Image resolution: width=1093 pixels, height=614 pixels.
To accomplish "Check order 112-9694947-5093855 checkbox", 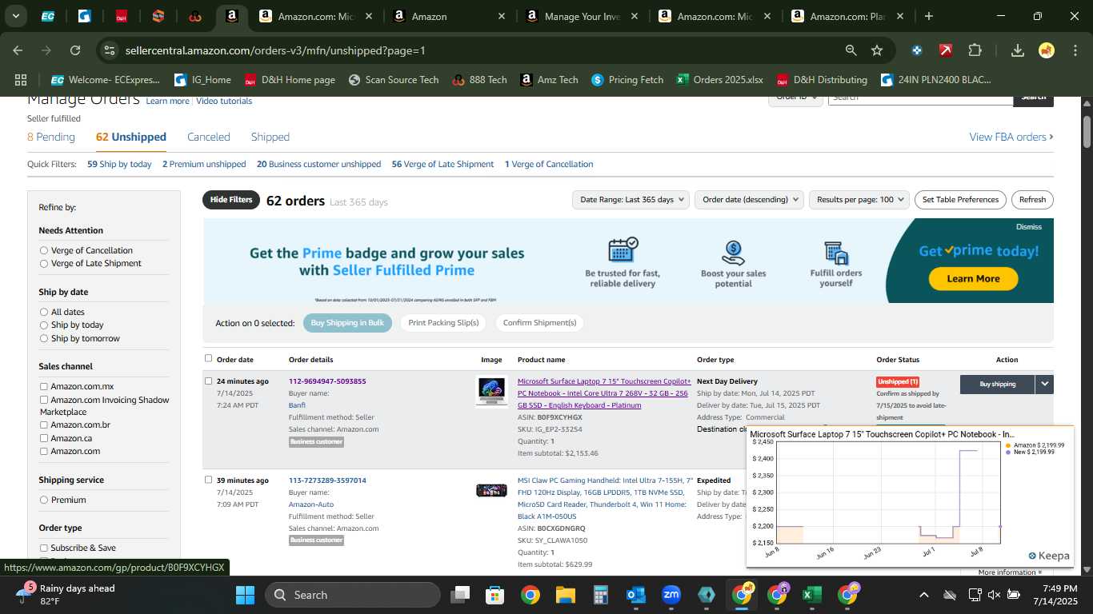I will 209,381.
